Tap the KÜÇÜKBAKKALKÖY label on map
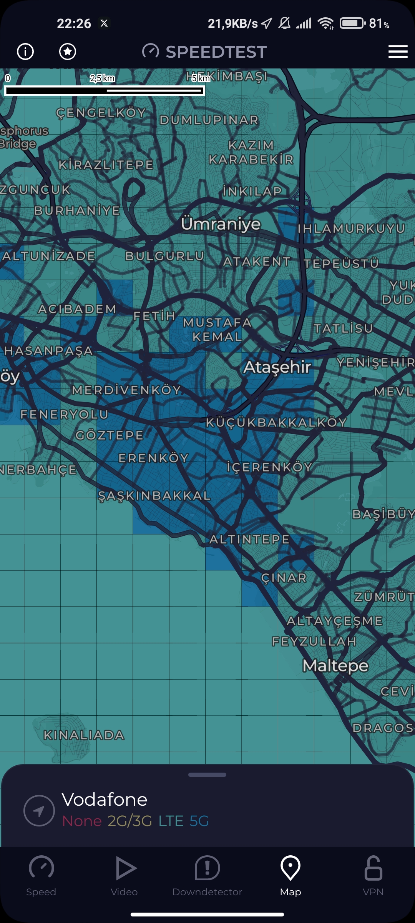Screen dimensions: 415x923 click(276, 422)
